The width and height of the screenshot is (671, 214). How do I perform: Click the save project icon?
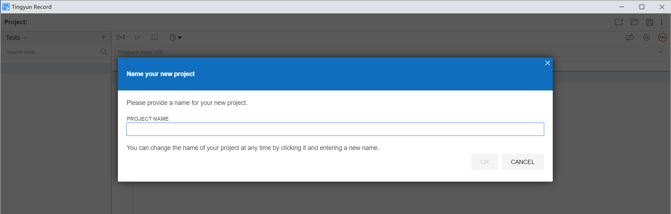click(x=649, y=22)
